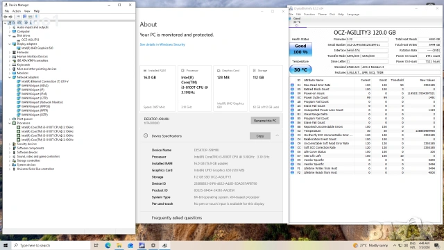Open Microsoft Edge from the taskbar

point(108,245)
